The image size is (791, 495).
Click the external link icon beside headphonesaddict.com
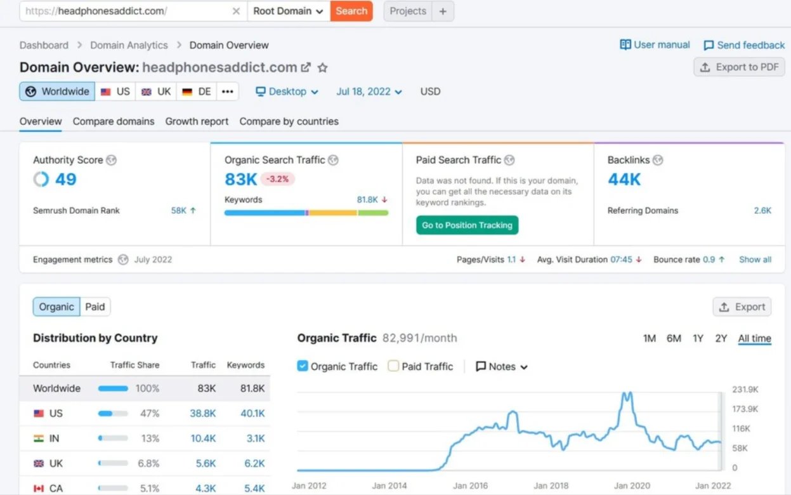point(306,67)
